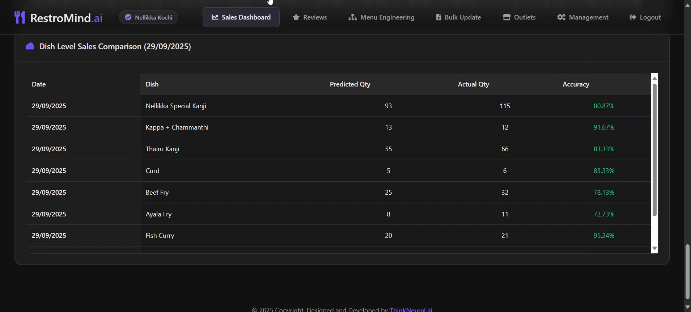The width and height of the screenshot is (691, 312).
Task: Click the checkmark icon in the Nellikka Kochi badge
Action: tap(128, 17)
